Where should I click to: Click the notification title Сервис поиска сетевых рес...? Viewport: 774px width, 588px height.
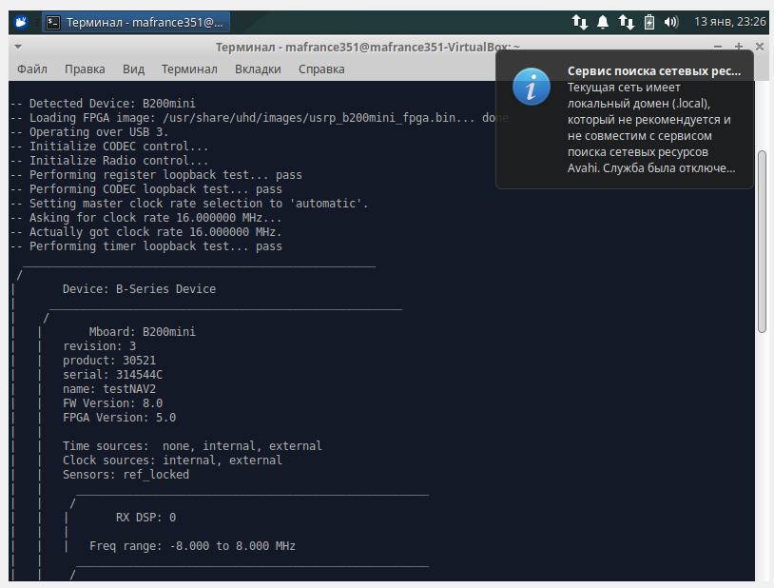coord(654,71)
